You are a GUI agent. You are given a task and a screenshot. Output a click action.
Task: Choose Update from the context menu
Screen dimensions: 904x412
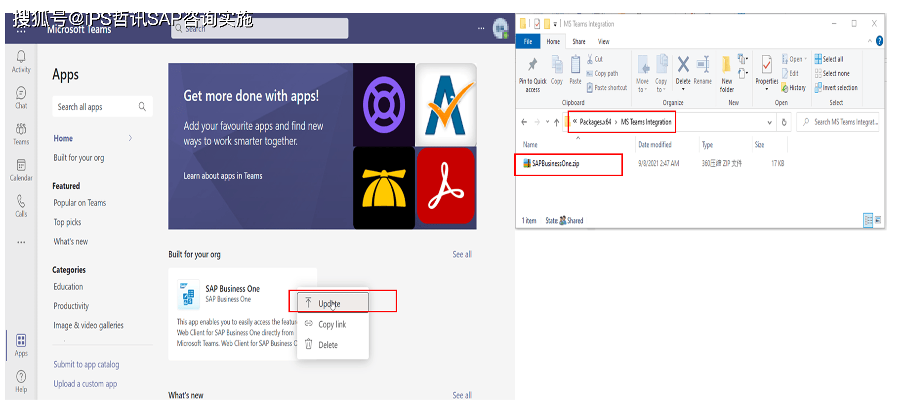coord(333,303)
